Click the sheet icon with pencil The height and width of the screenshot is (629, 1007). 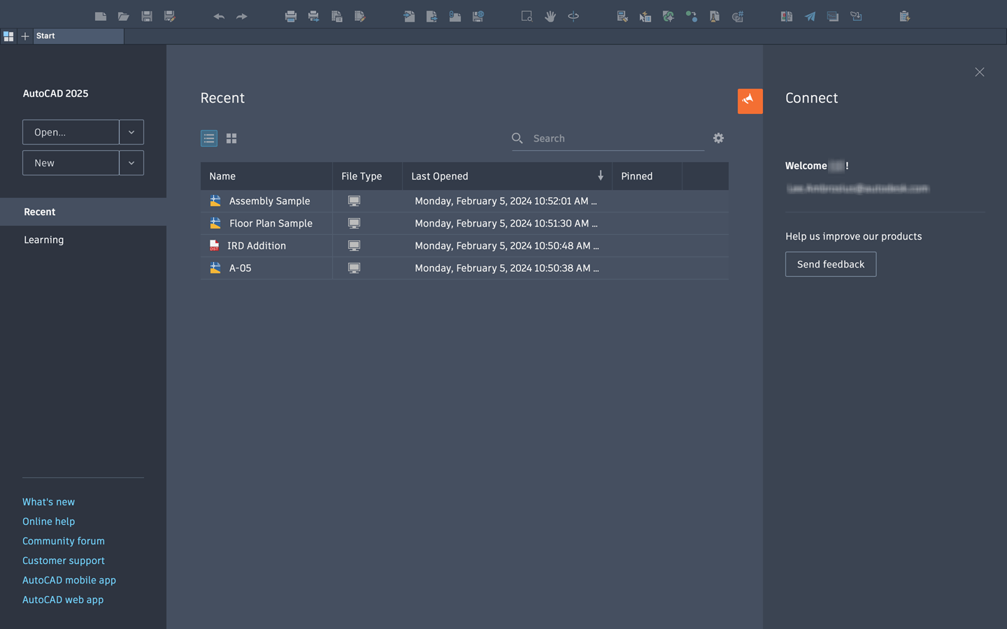pyautogui.click(x=360, y=16)
